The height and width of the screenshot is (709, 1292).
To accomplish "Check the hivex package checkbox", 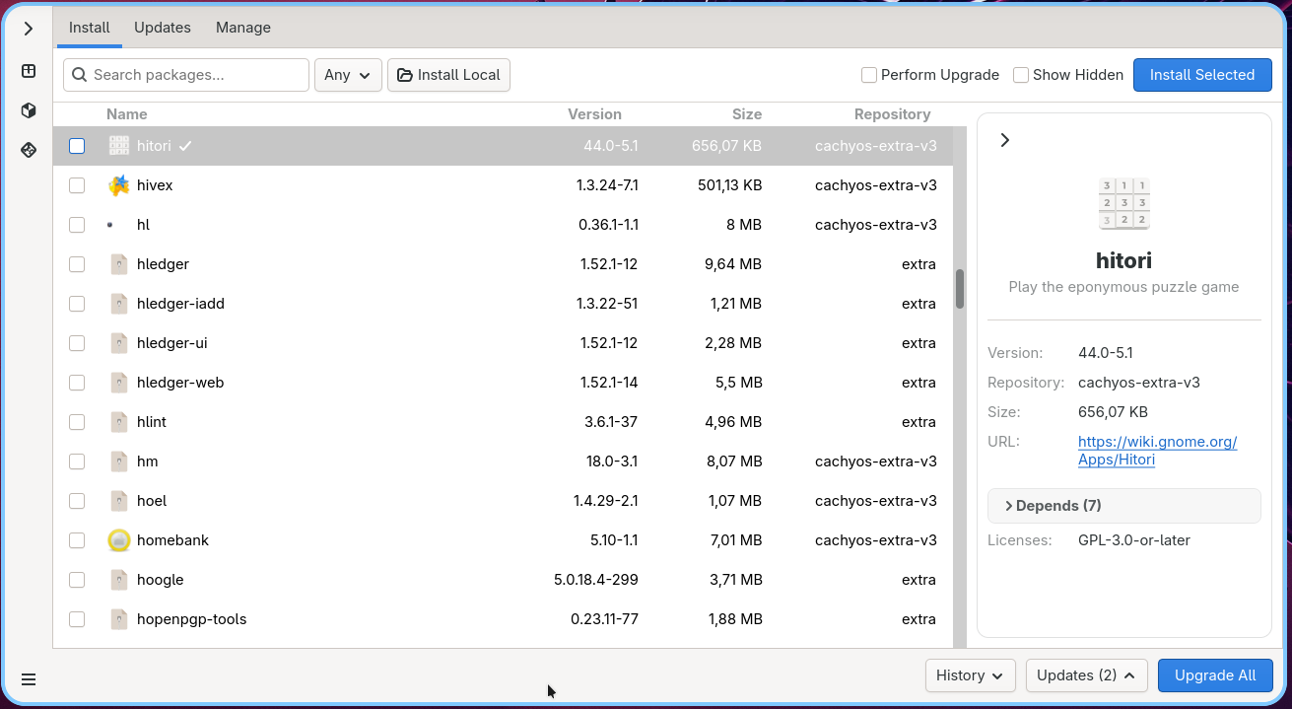I will pyautogui.click(x=77, y=185).
